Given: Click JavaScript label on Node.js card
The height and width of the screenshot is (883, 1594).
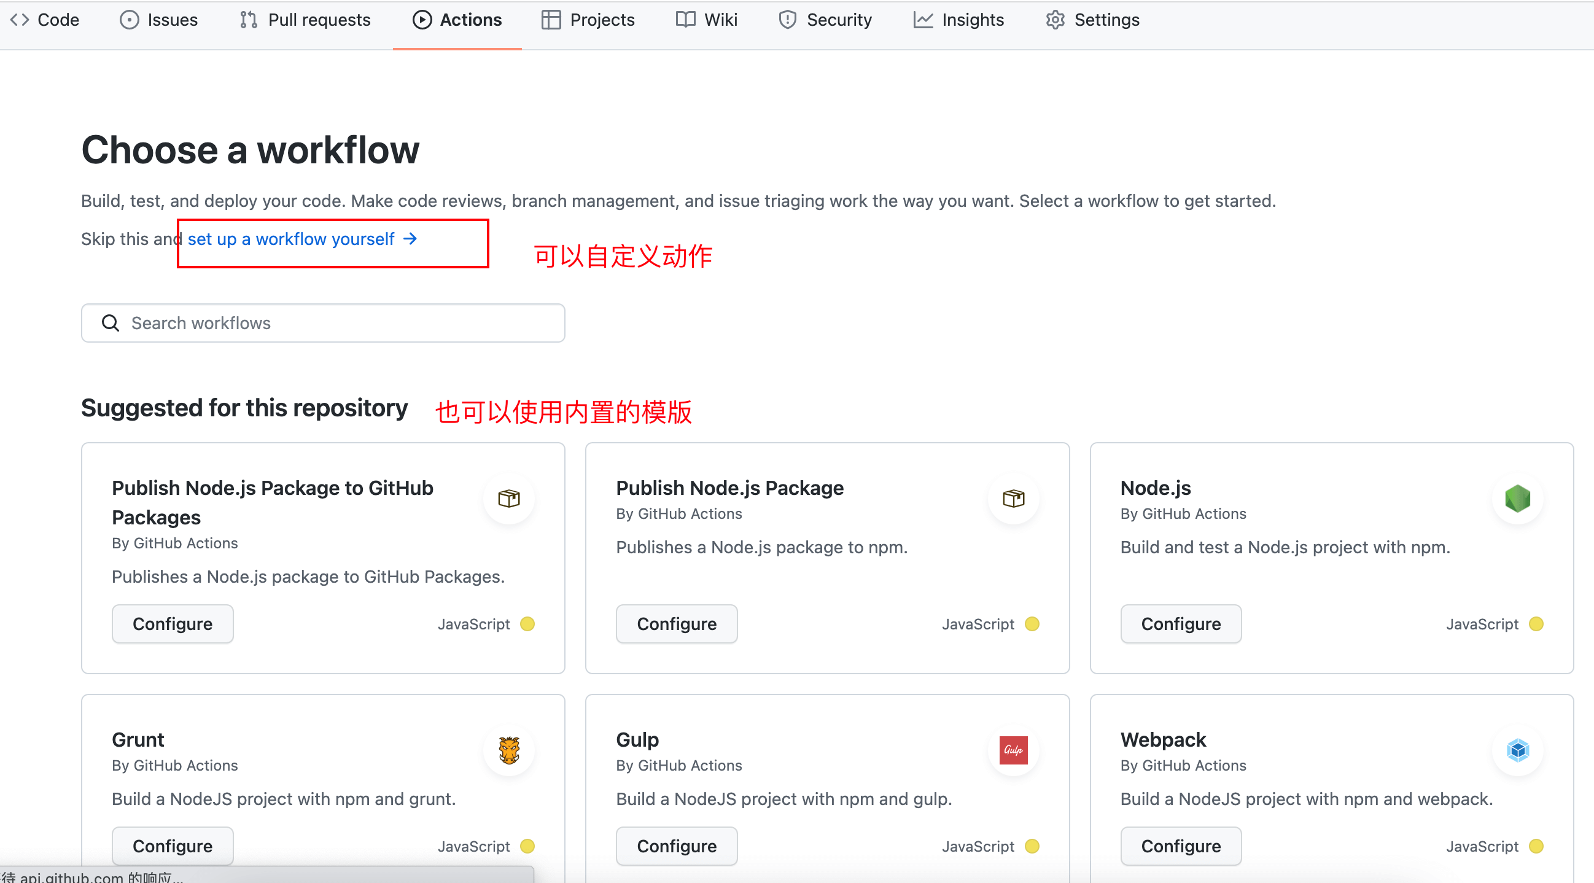Looking at the screenshot, I should [1482, 624].
